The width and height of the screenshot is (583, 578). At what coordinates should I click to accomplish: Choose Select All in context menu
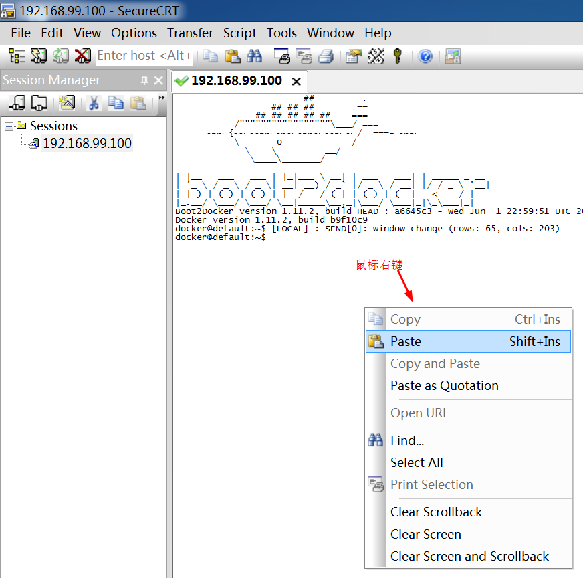coord(468,463)
